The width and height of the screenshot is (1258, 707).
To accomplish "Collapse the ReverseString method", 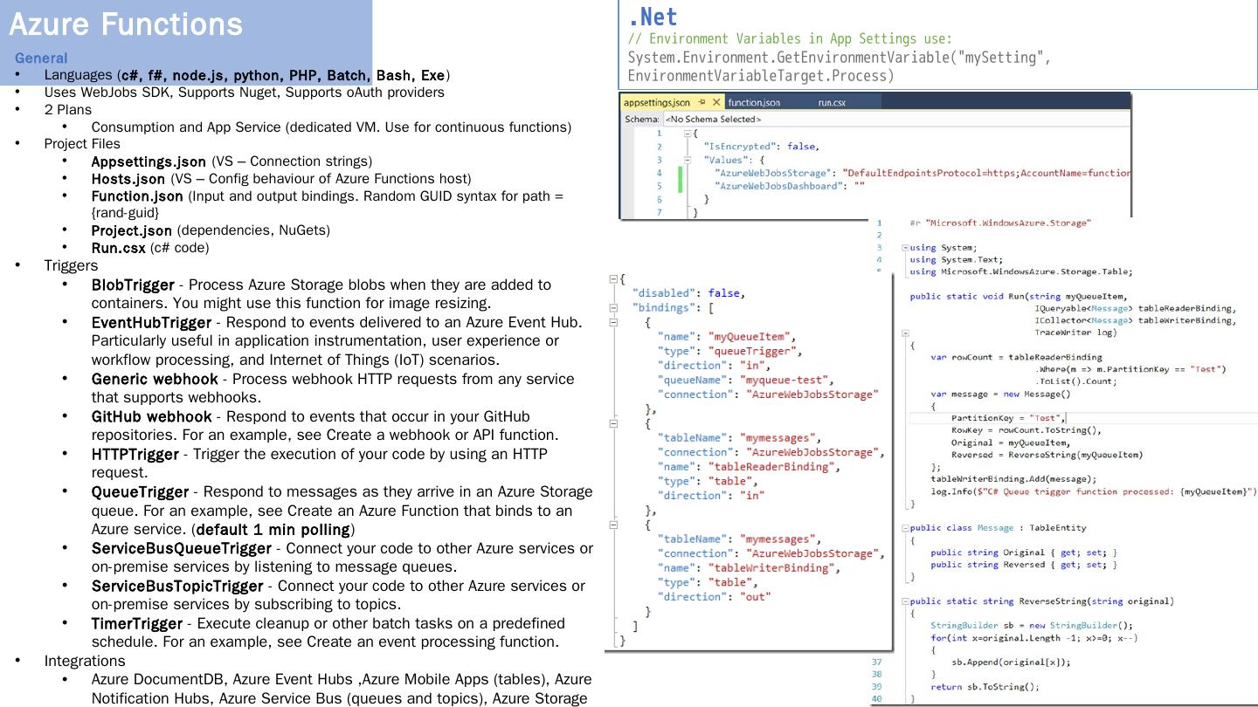I will pyautogui.click(x=905, y=601).
